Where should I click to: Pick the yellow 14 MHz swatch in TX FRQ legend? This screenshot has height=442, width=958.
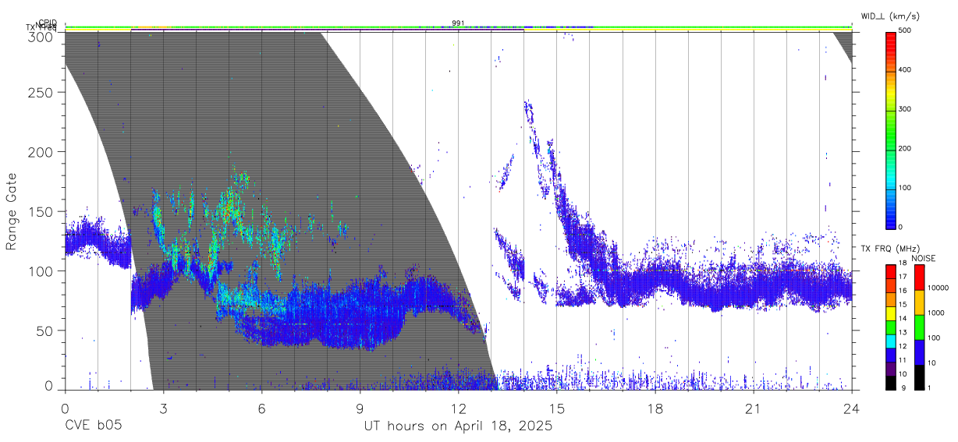[x=890, y=313]
